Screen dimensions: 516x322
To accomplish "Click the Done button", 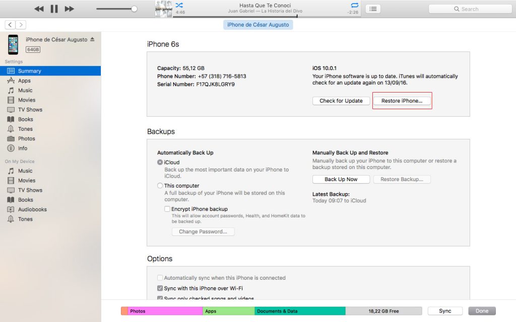I will (x=482, y=311).
